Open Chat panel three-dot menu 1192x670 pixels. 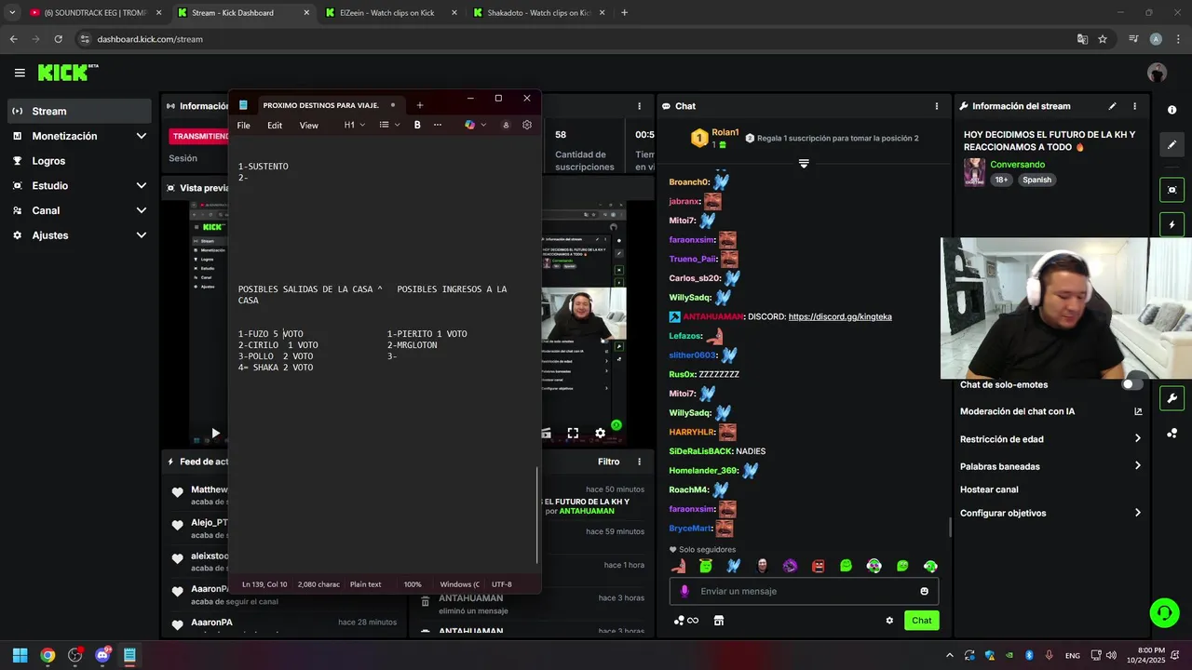(936, 106)
